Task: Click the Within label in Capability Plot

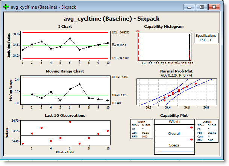Action: pos(174,122)
